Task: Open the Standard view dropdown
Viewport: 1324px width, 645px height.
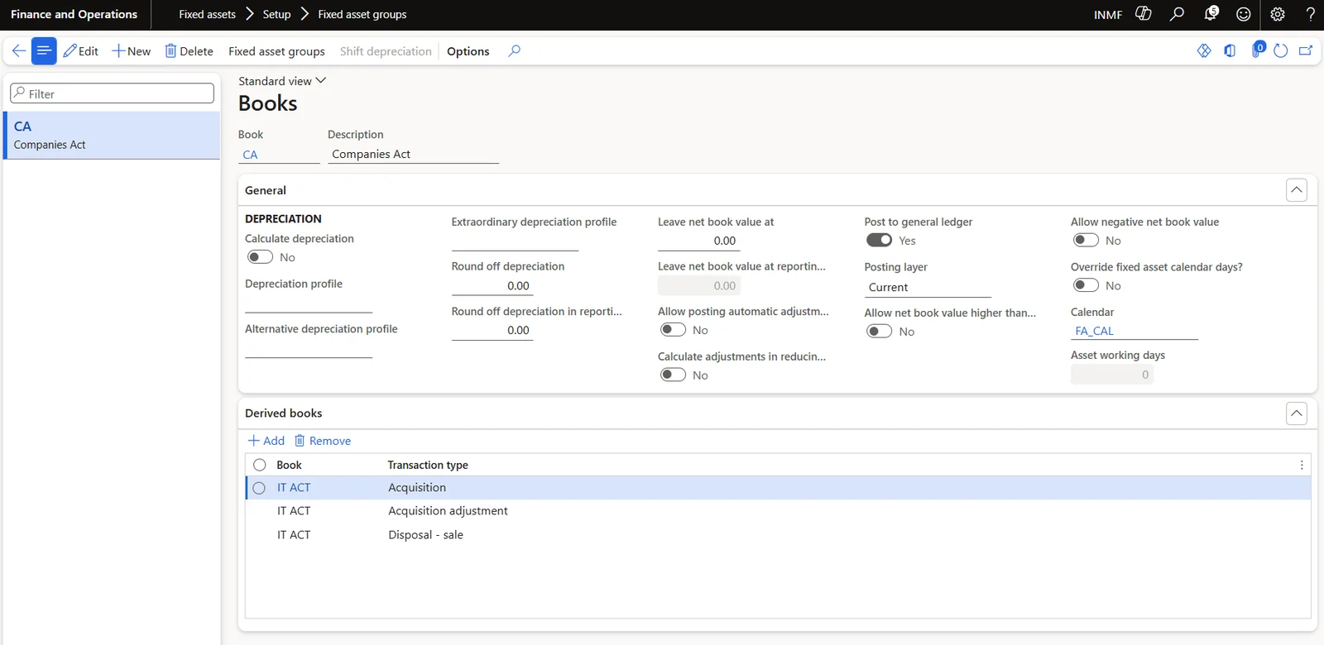Action: [282, 81]
